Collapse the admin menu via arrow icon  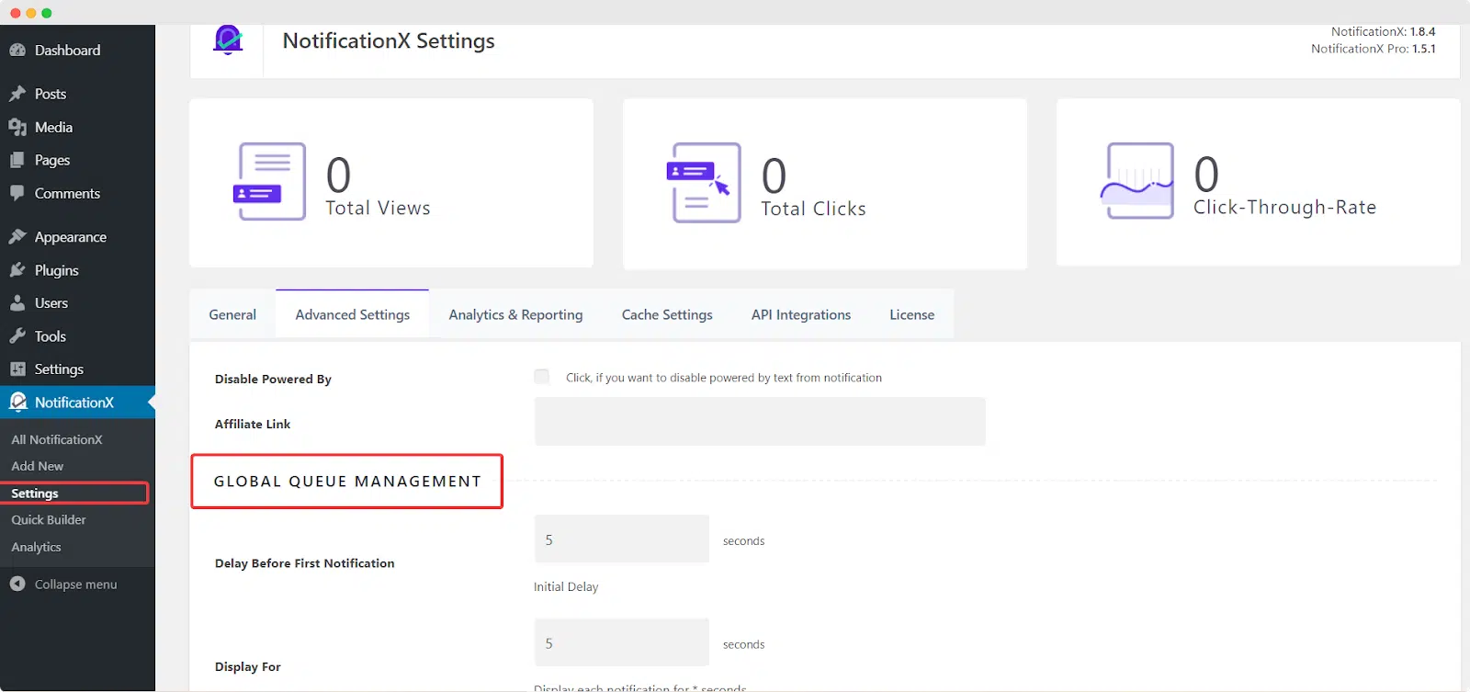point(17,584)
